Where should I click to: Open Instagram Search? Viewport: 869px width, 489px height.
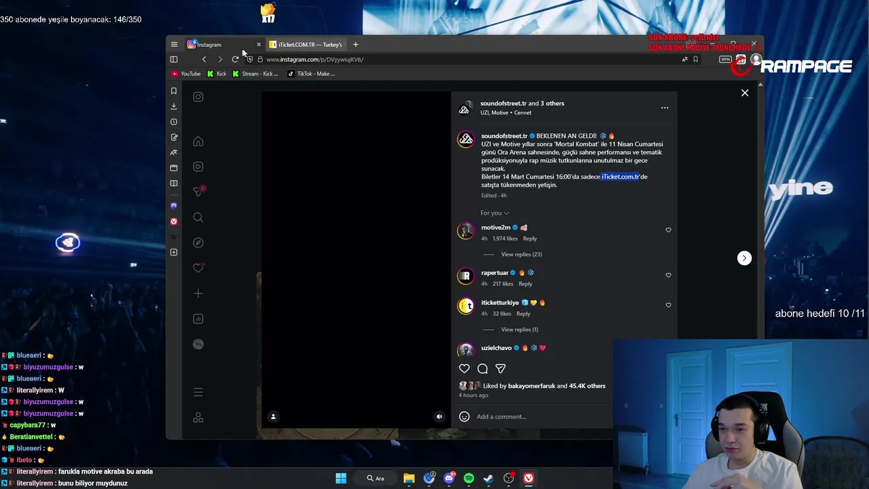tap(198, 217)
